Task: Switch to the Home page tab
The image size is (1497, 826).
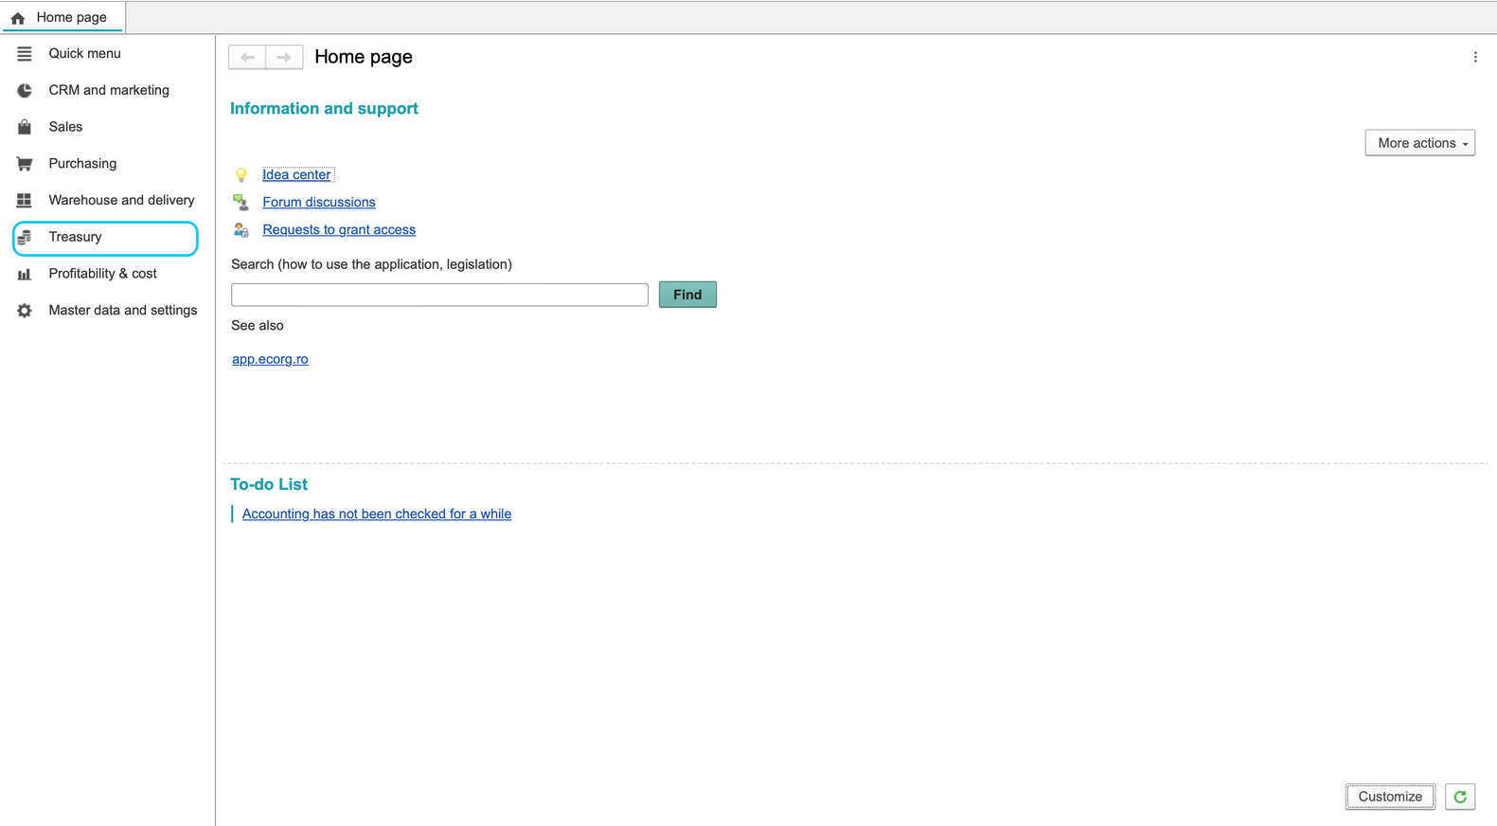Action: coord(62,17)
